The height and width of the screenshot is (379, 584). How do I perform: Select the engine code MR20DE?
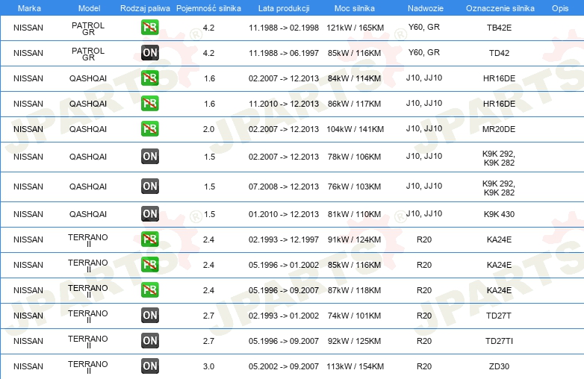coord(499,129)
